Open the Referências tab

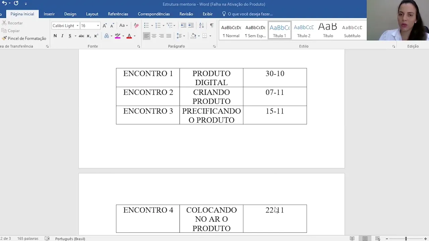point(118,14)
